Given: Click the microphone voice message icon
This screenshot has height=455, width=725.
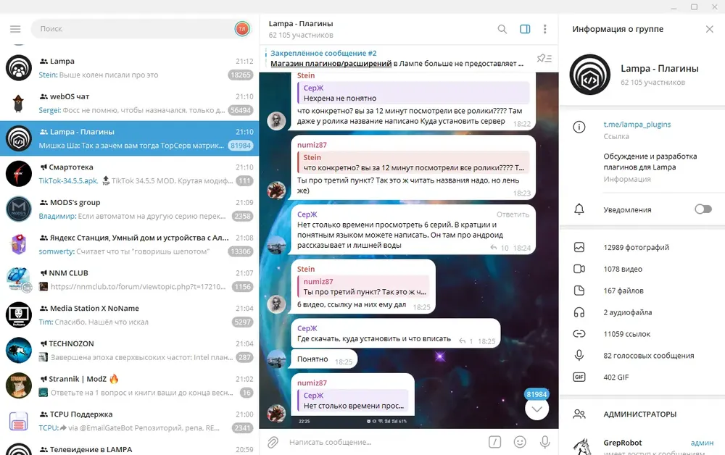Looking at the screenshot, I should click(545, 442).
